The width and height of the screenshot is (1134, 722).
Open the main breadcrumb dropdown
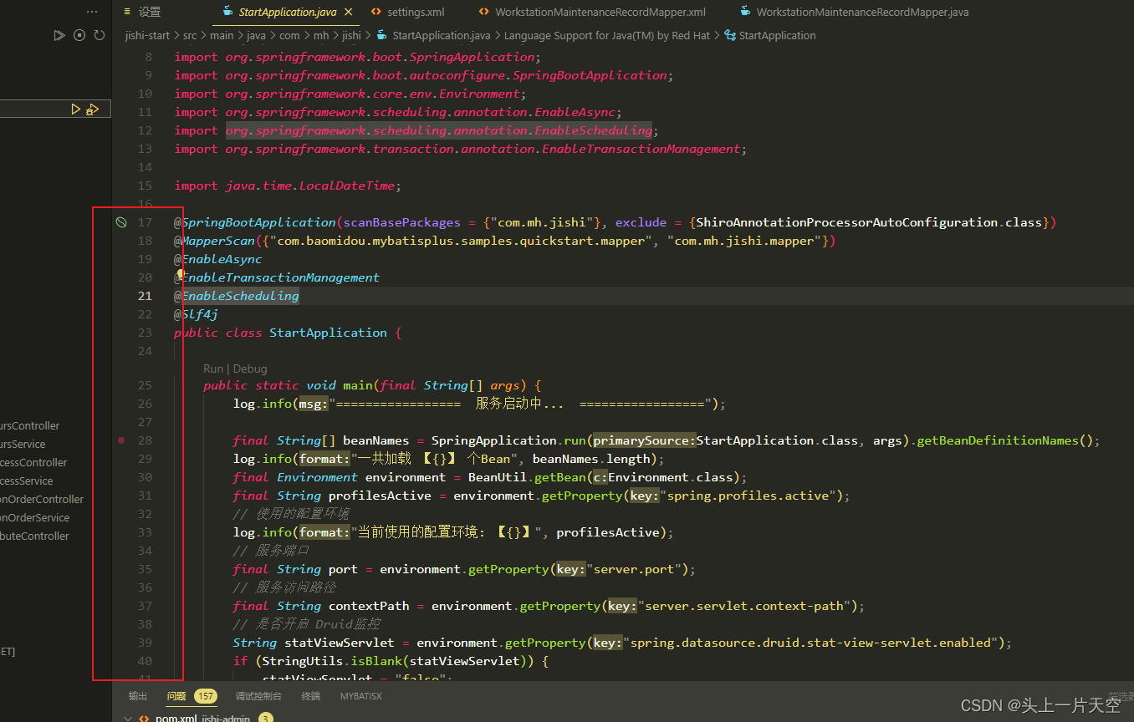click(222, 36)
